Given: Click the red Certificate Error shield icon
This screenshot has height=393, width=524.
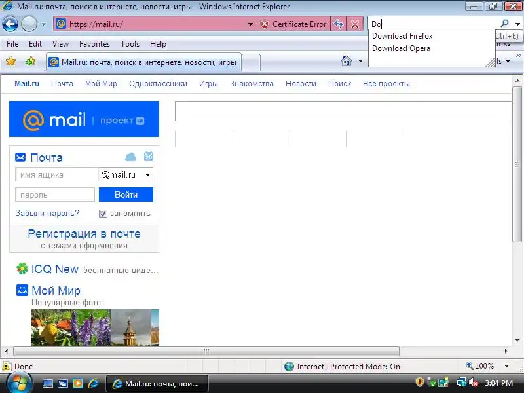Looking at the screenshot, I should (265, 24).
